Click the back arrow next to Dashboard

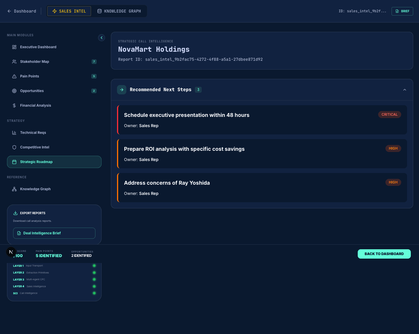coord(9,11)
